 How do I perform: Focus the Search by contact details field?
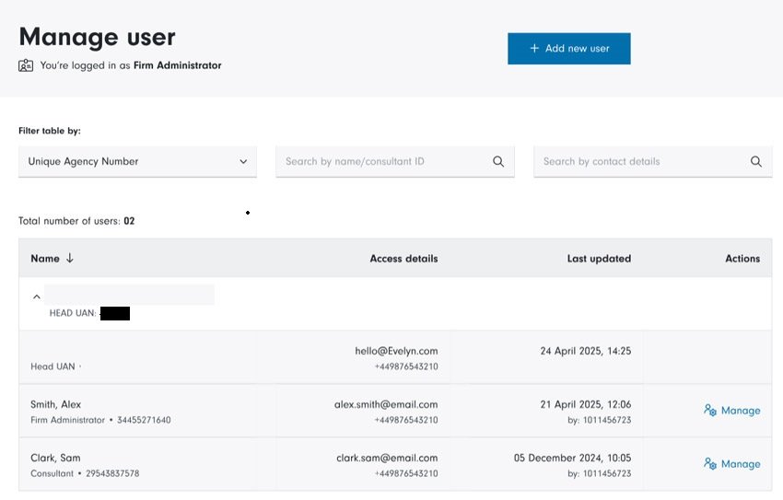point(640,162)
